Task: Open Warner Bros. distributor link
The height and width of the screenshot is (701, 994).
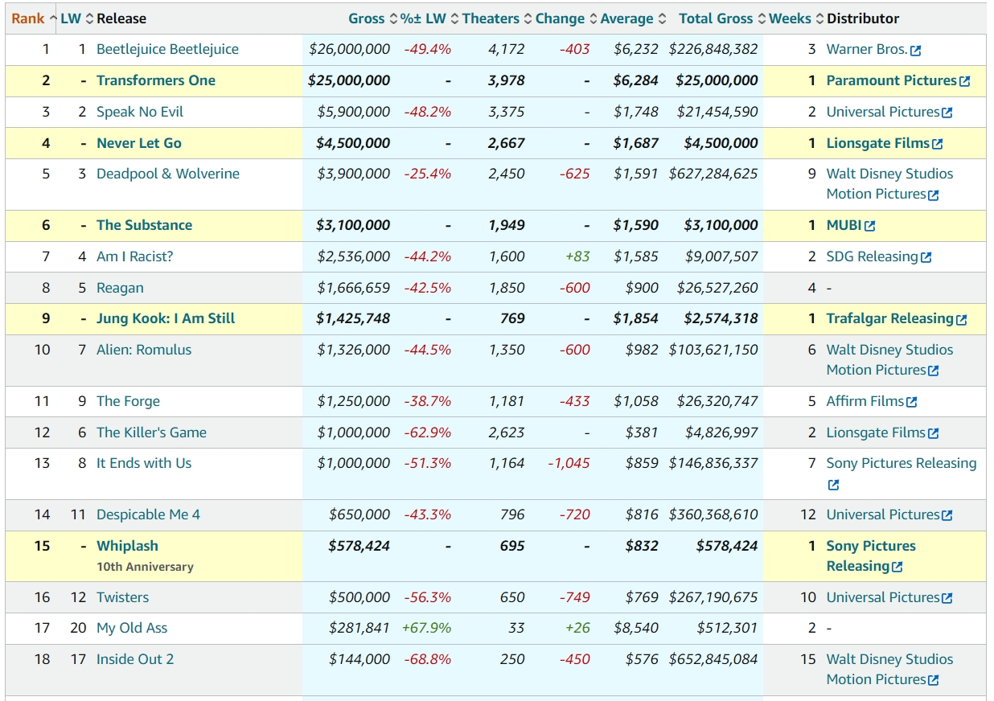Action: coord(867,49)
